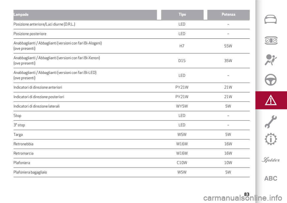Select the Stop row label
Screen dimensions: 287x203
(x=17, y=116)
